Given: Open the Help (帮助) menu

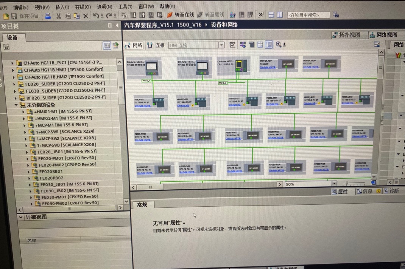Looking at the screenshot, I should pyautogui.click(x=167, y=6).
